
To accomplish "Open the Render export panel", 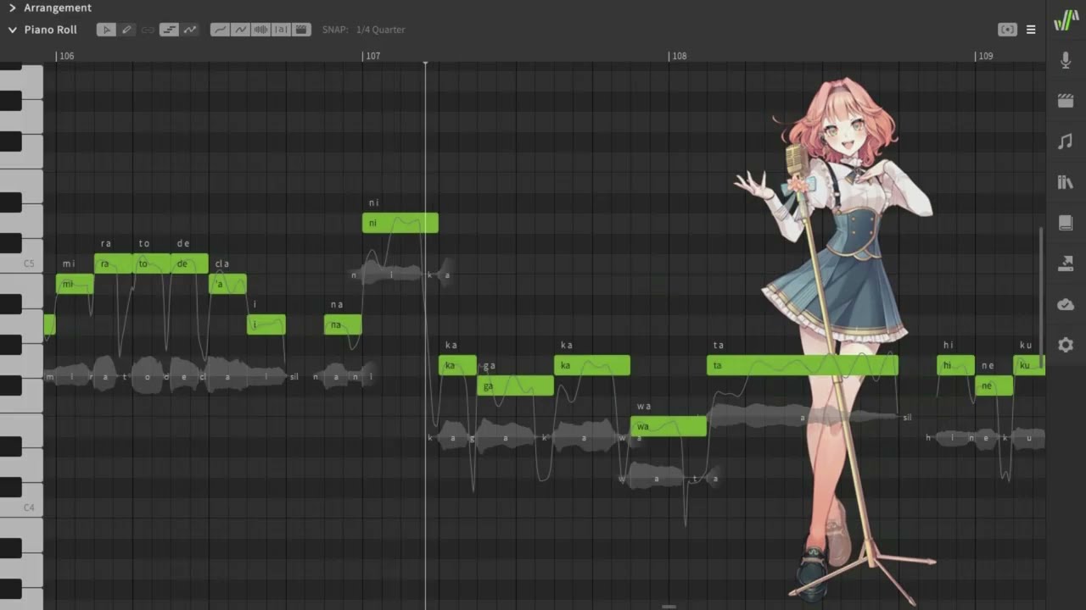I will (1066, 263).
